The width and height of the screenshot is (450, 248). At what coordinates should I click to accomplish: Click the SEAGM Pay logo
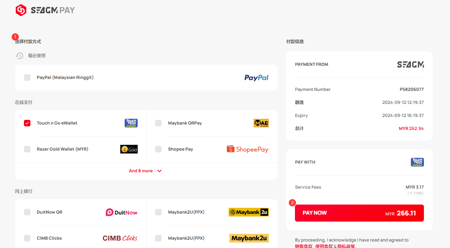pos(45,10)
